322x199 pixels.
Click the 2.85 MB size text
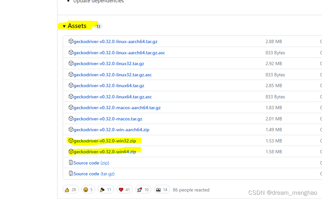point(274,86)
